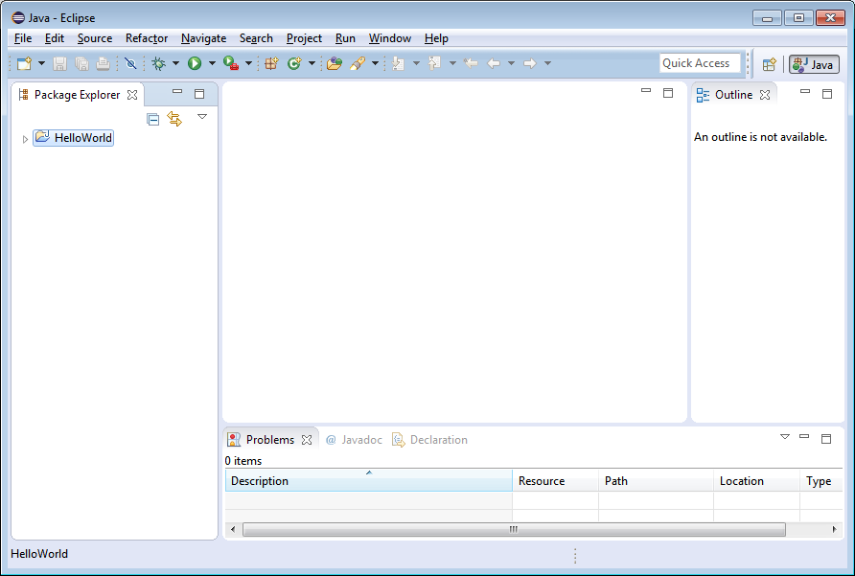
Task: Open the Navigate menu
Action: (x=203, y=38)
